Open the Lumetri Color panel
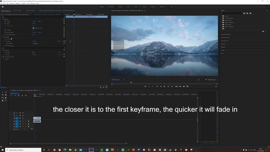Viewport: 270px width, 152px height. 224,41
